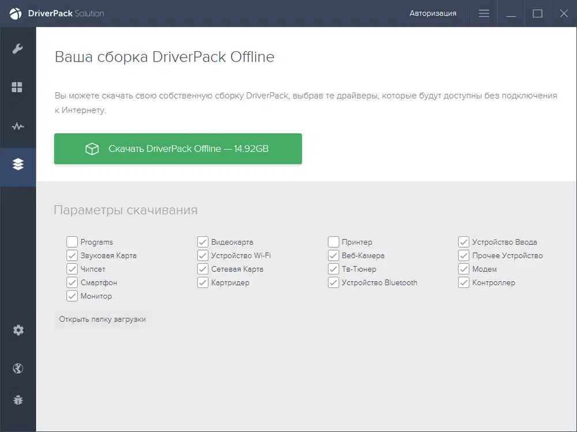This screenshot has height=432, width=577.
Task: Open the diagnostics pulse icon in sidebar
Action: pyautogui.click(x=18, y=127)
